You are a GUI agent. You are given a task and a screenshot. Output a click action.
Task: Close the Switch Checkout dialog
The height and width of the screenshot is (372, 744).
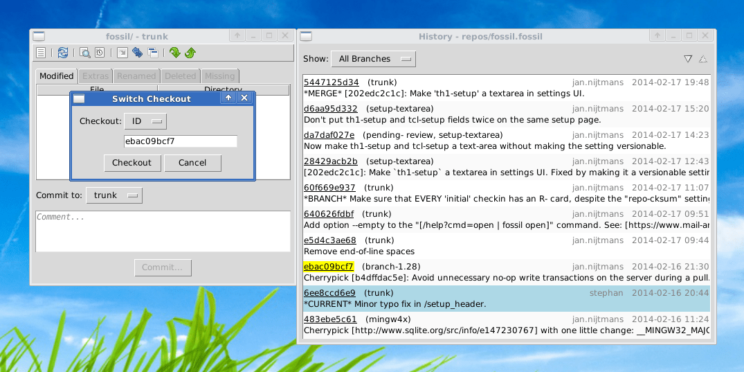pos(244,98)
